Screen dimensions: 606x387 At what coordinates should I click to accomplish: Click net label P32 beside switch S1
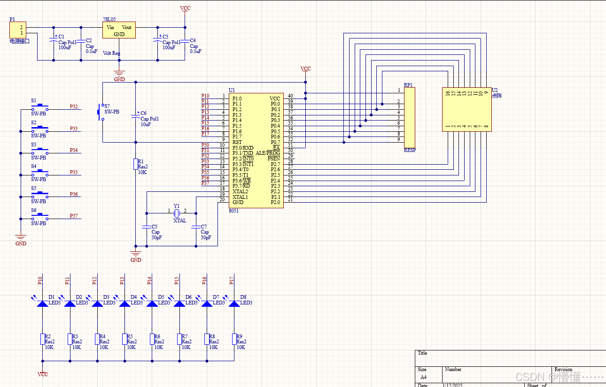(74, 107)
